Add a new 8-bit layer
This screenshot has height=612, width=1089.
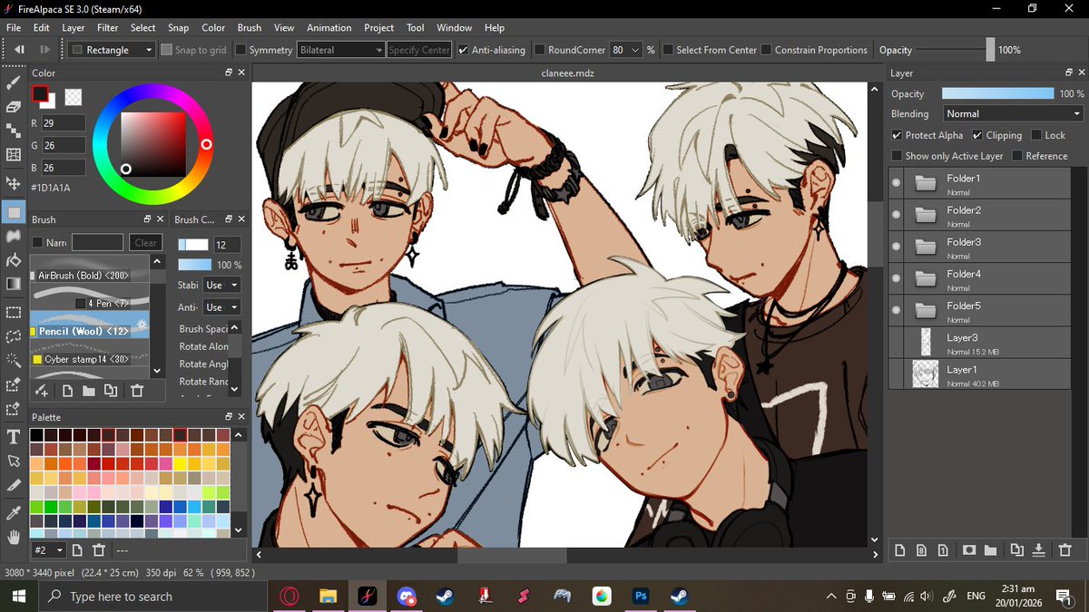[x=922, y=549]
